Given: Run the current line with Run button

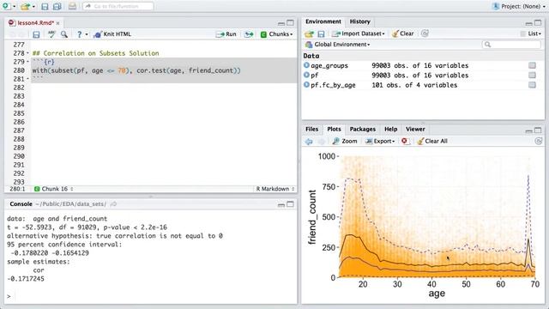Looking at the screenshot, I should pyautogui.click(x=226, y=34).
